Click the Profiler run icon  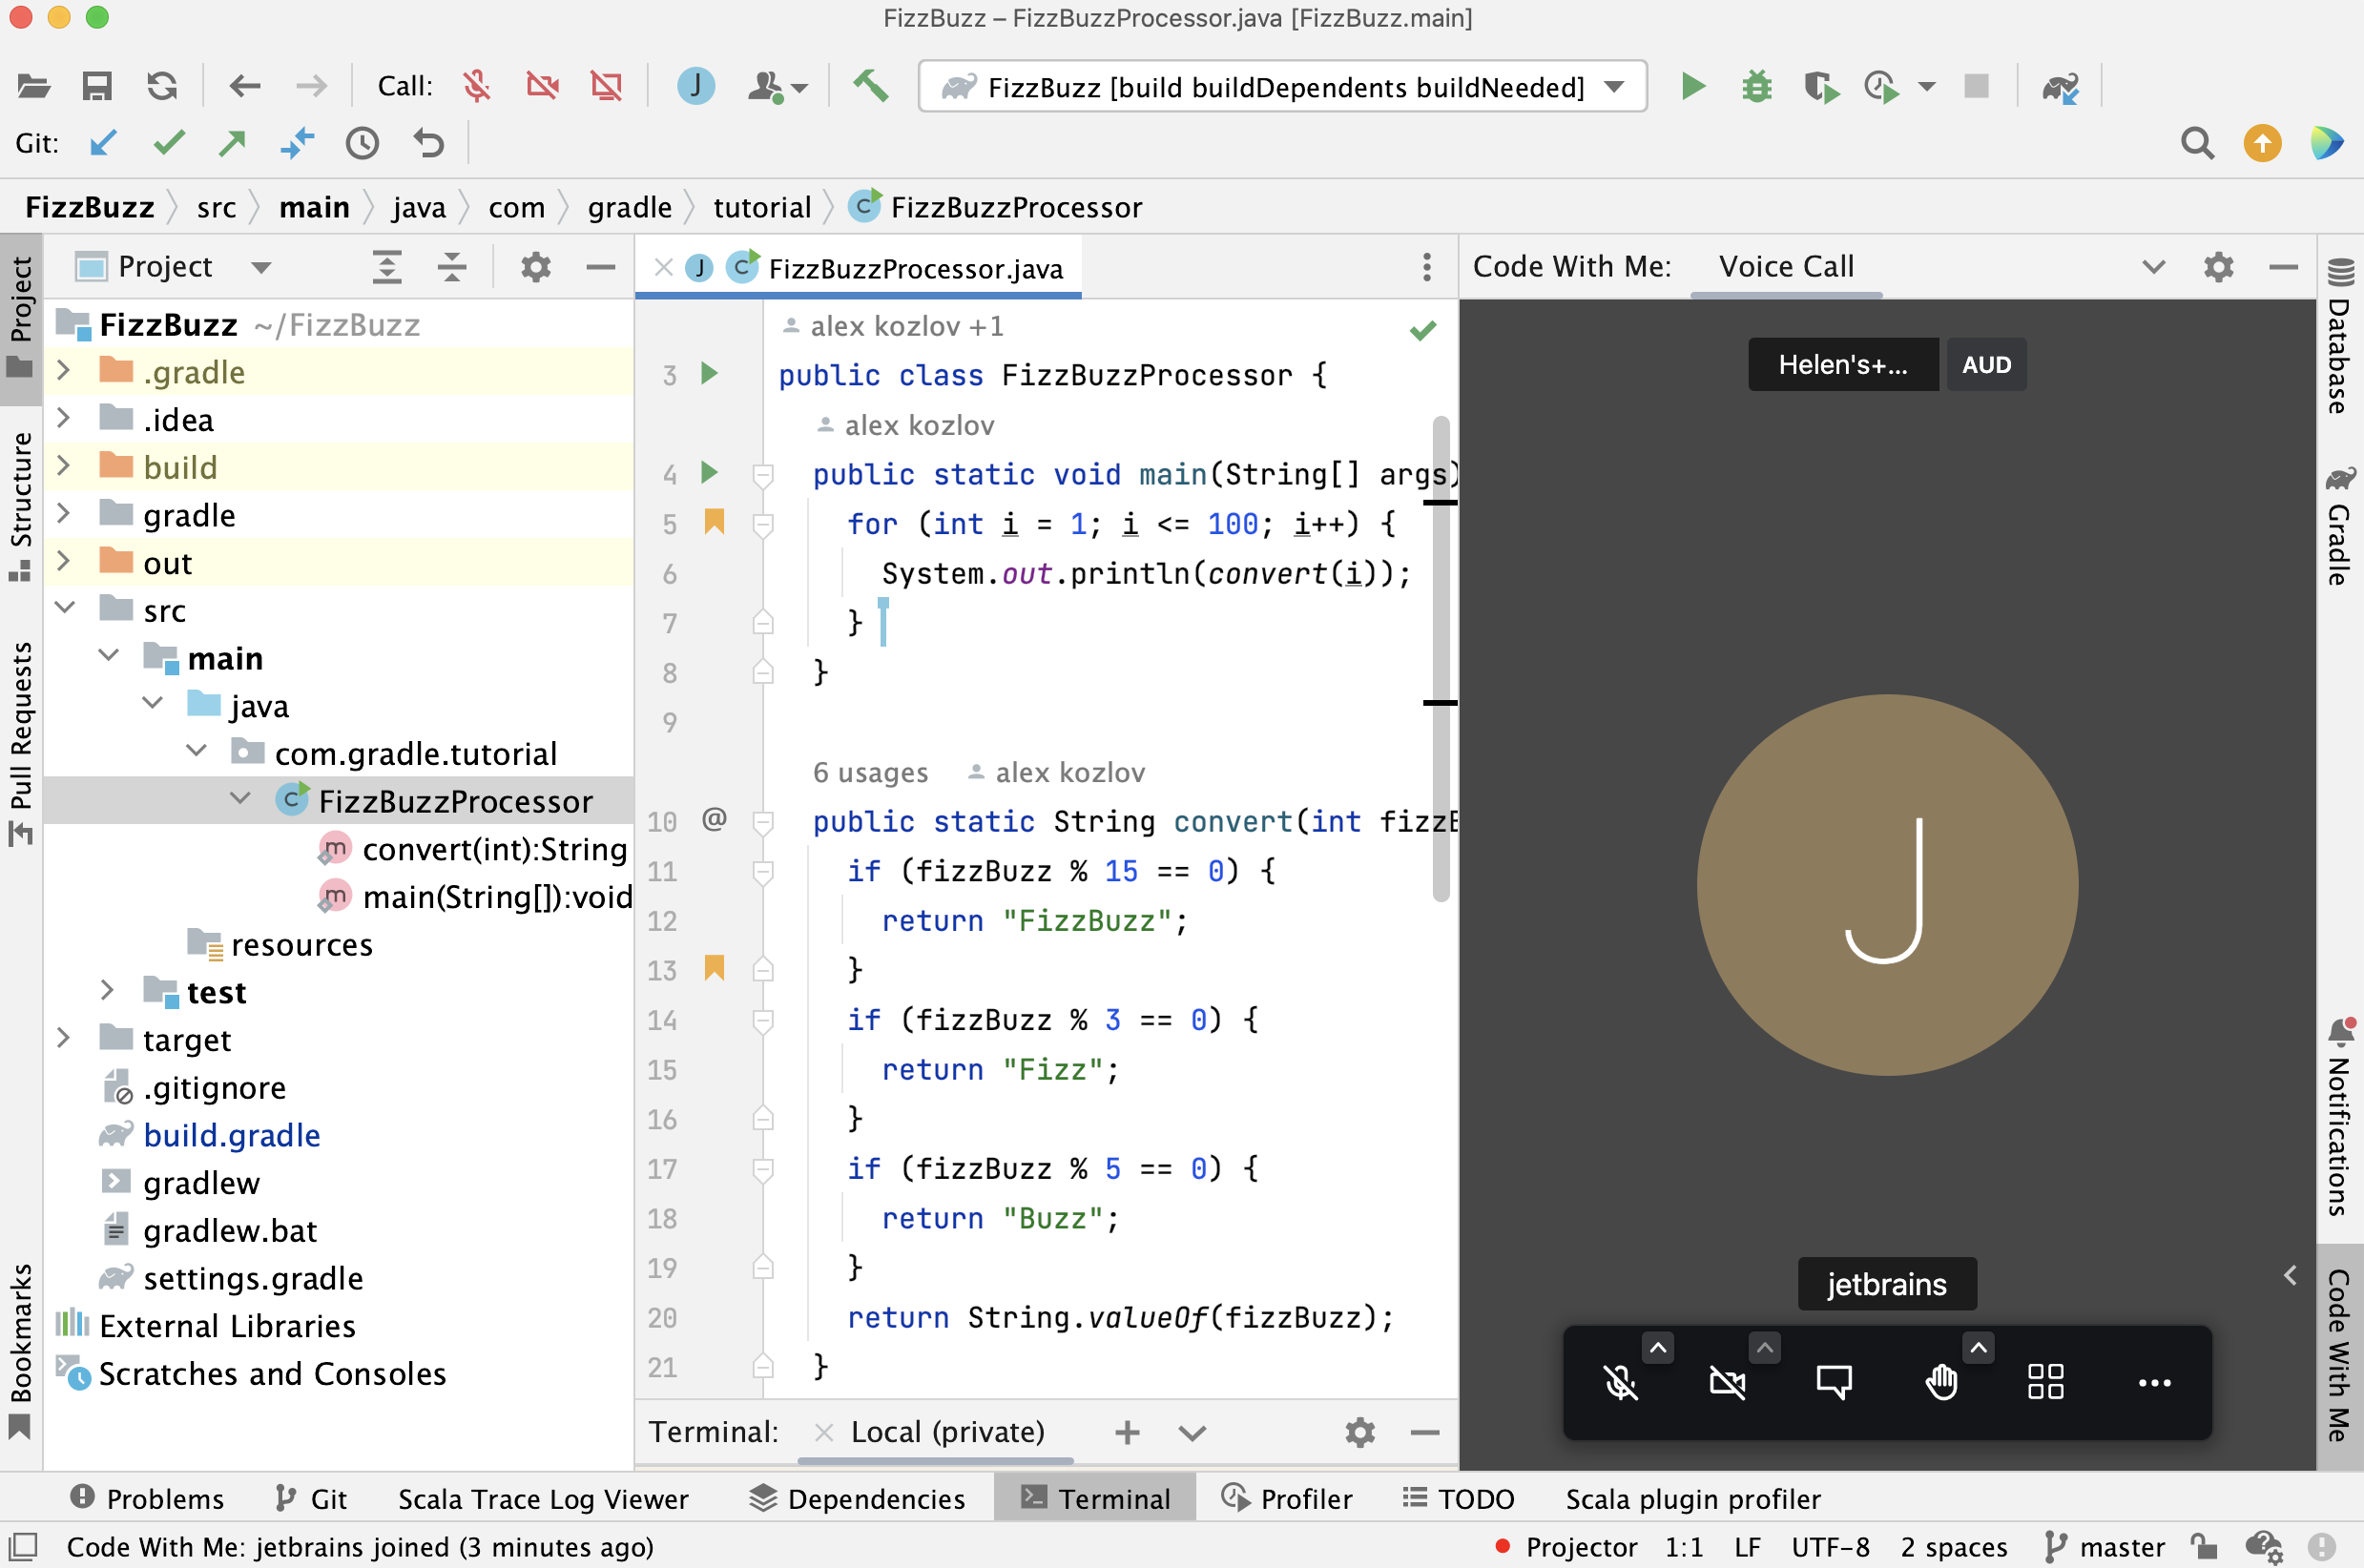pos(1882,87)
